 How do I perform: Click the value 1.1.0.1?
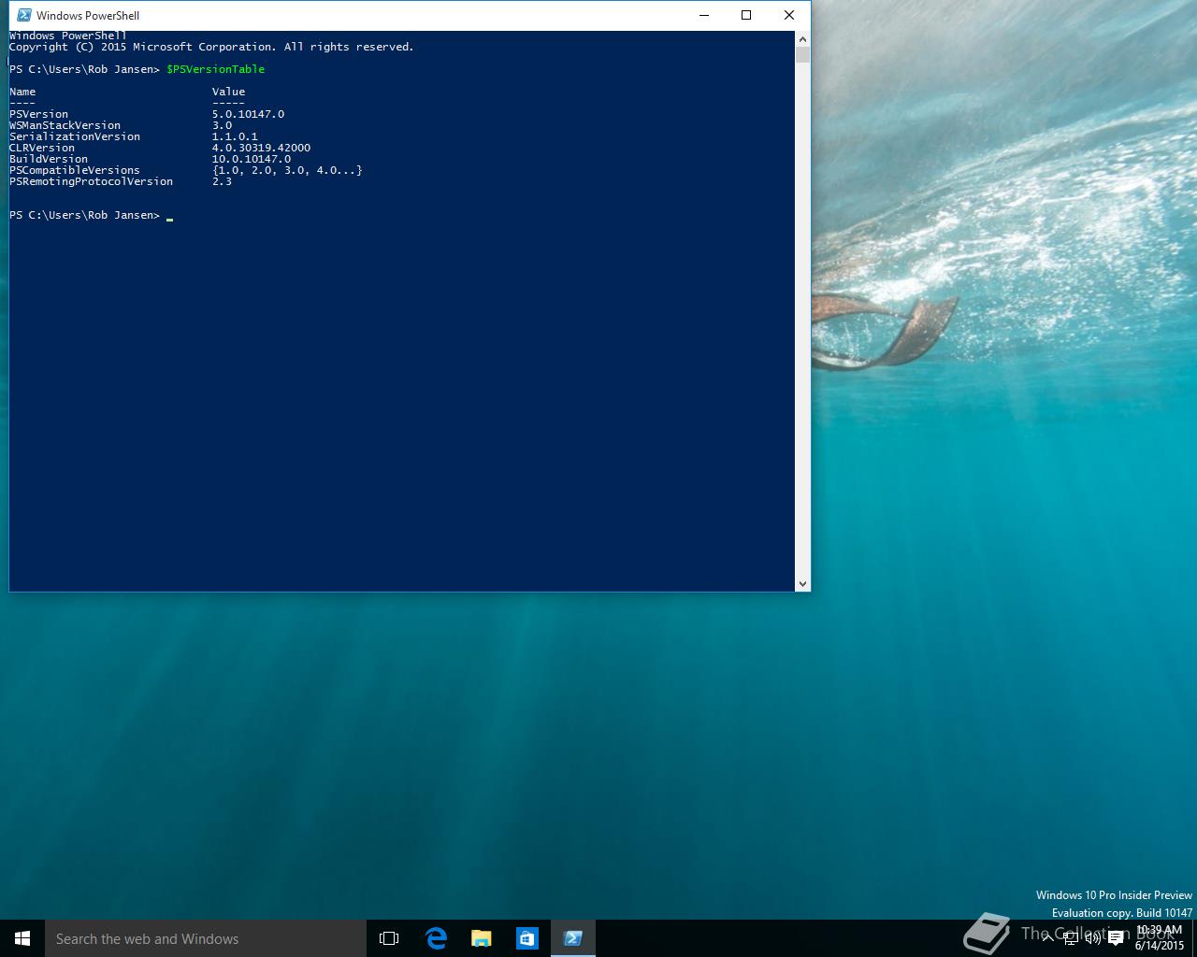(235, 136)
